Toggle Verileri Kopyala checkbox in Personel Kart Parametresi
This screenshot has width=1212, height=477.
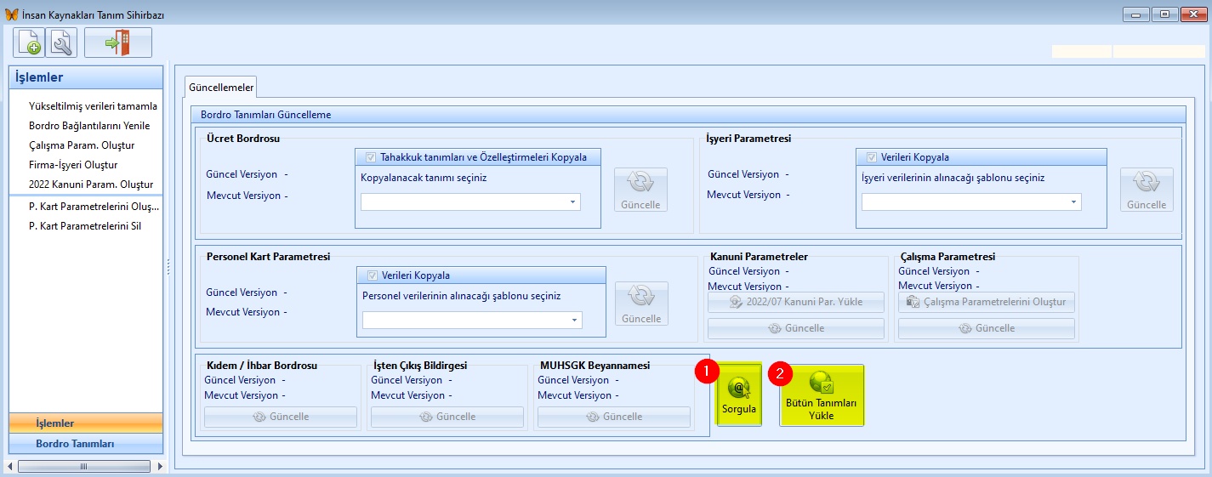(373, 275)
